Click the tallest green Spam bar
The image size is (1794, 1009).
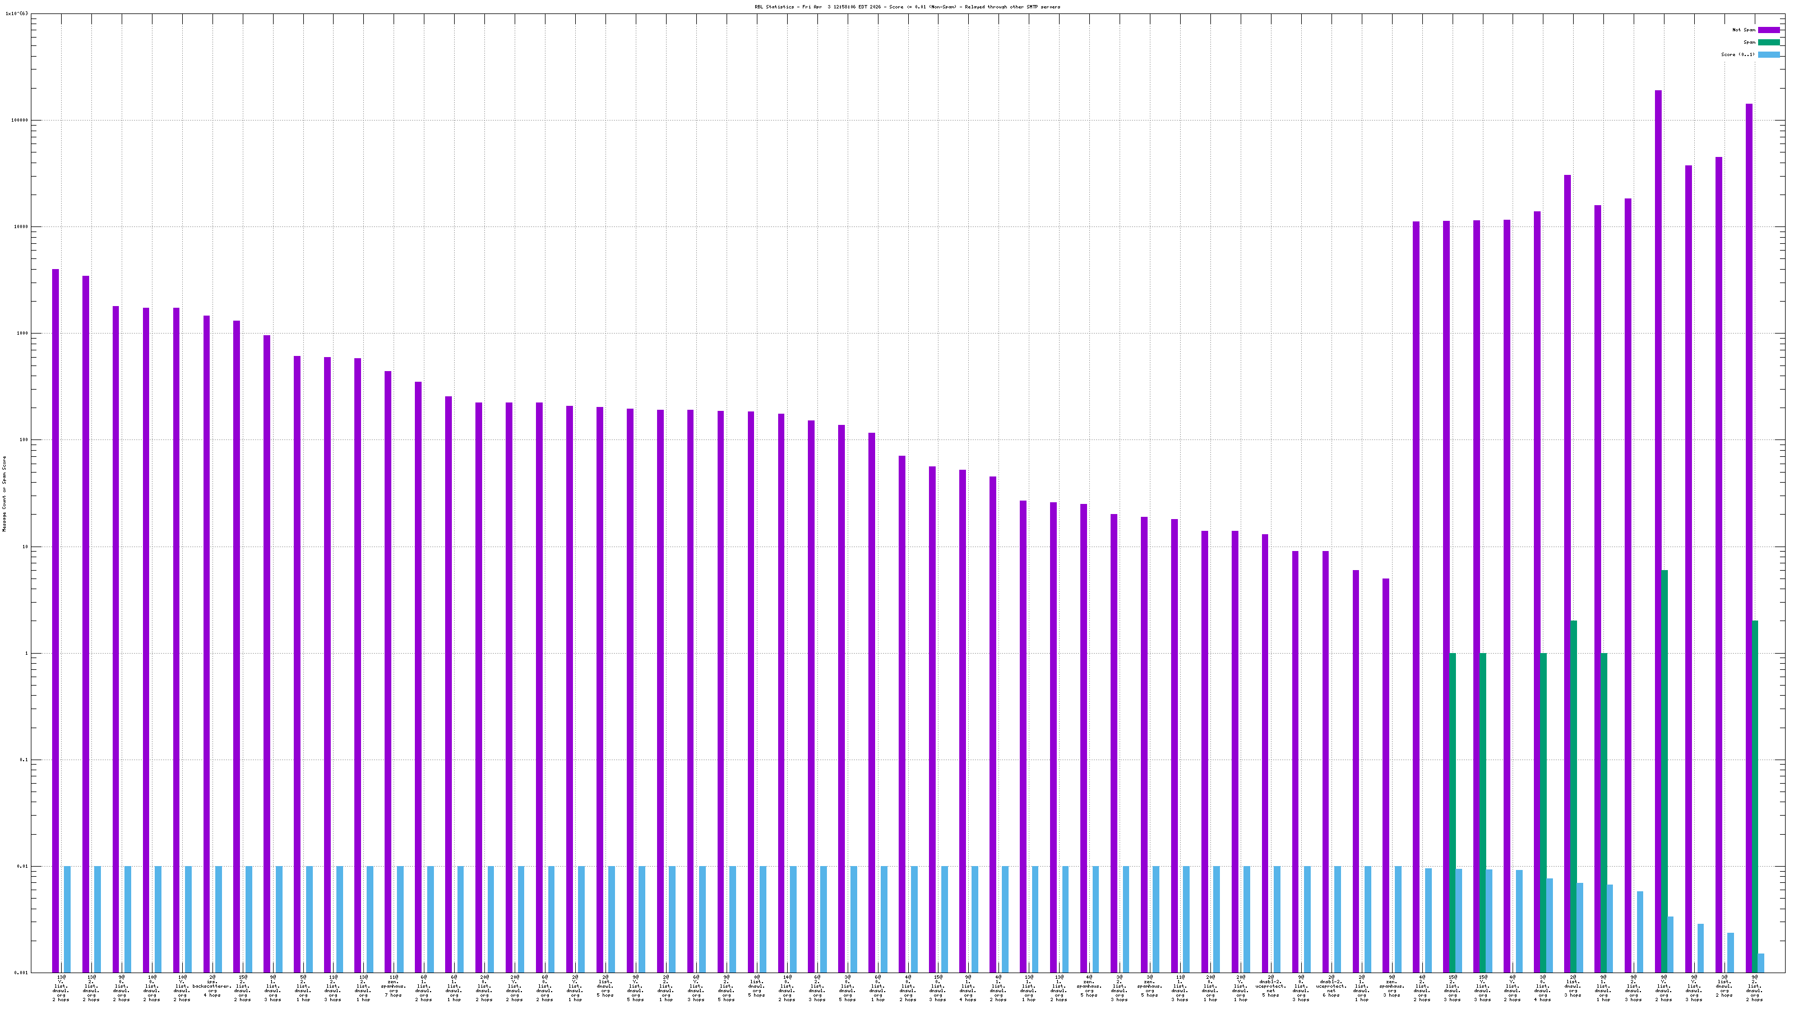(x=1664, y=766)
